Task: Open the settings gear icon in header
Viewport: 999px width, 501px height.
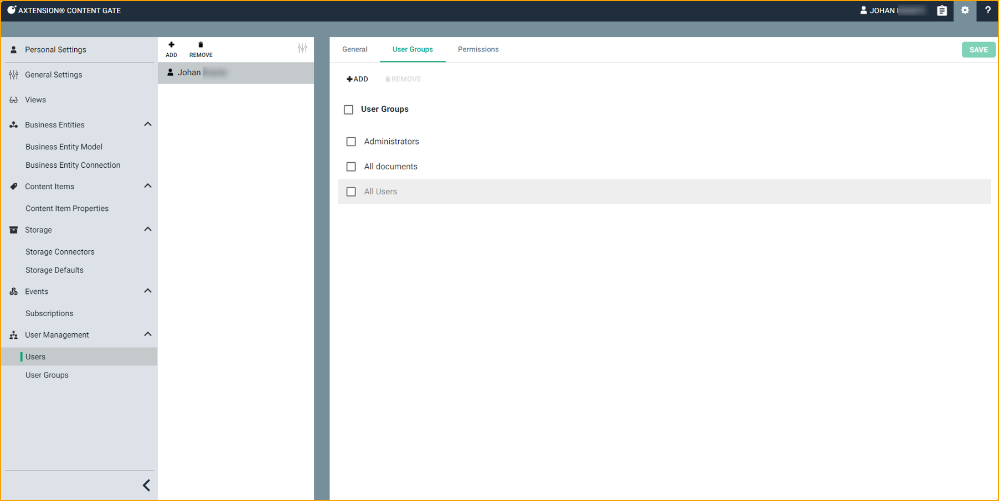Action: [965, 11]
